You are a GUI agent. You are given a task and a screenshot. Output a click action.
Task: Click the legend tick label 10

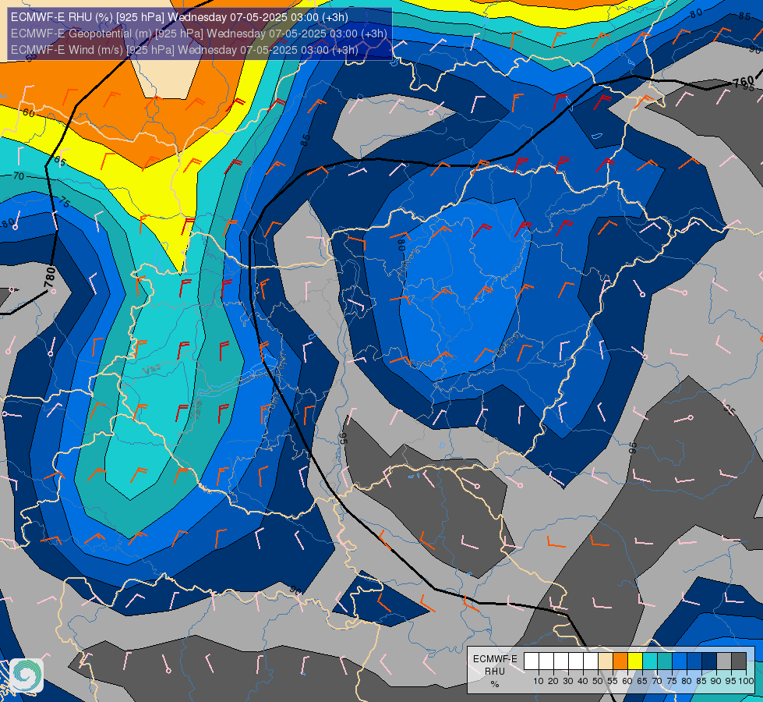click(x=539, y=681)
